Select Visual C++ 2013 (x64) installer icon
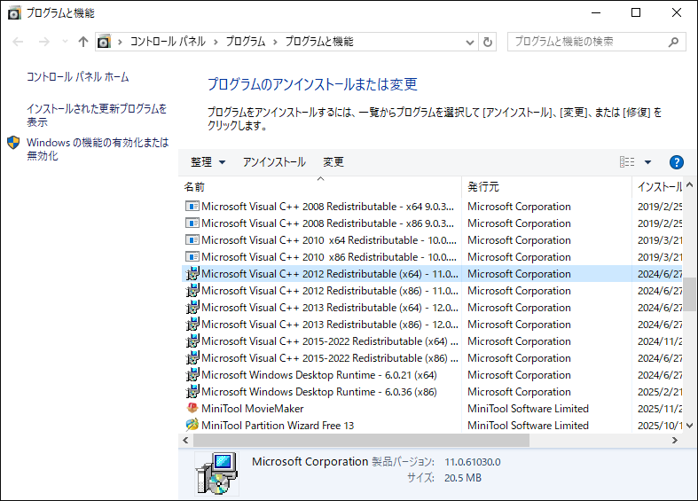The height and width of the screenshot is (501, 698). coord(192,308)
